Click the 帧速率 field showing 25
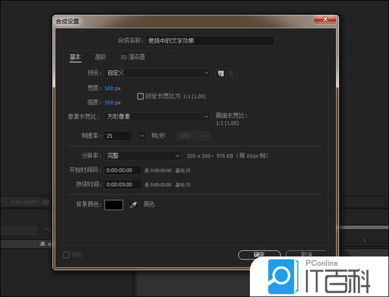 point(118,135)
